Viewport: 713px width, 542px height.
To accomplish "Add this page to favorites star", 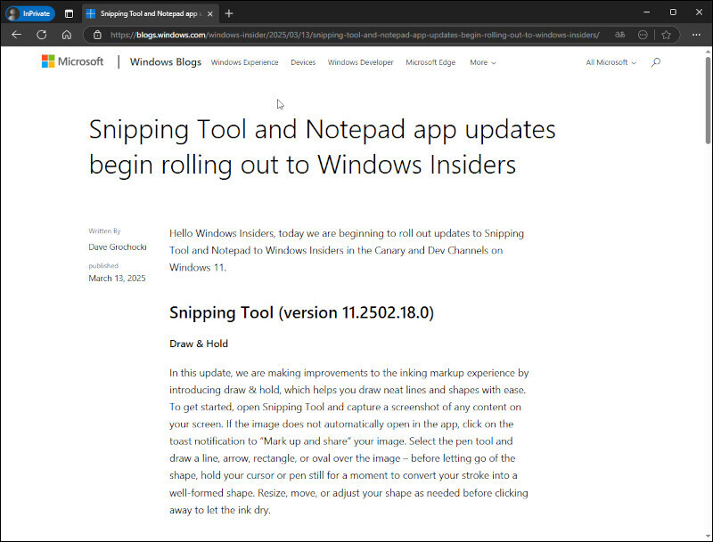I will coord(666,35).
